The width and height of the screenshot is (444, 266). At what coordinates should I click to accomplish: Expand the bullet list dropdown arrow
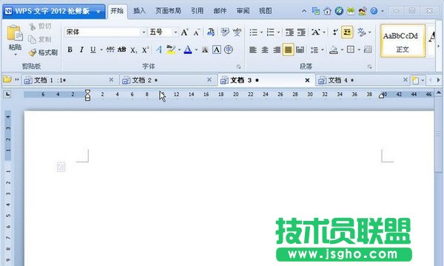point(261,33)
